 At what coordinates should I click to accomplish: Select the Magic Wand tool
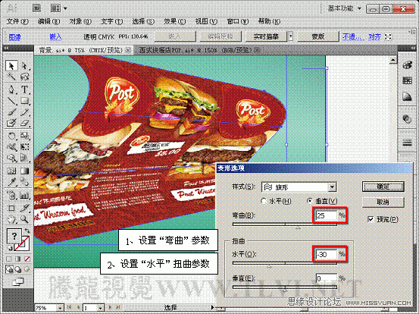click(11, 77)
